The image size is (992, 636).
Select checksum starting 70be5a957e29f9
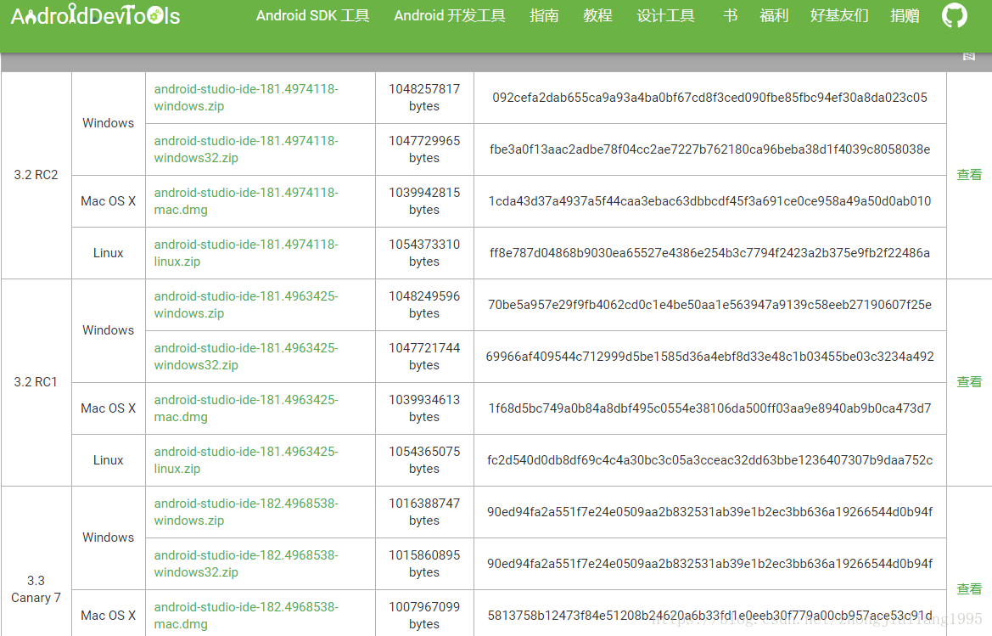(x=709, y=305)
